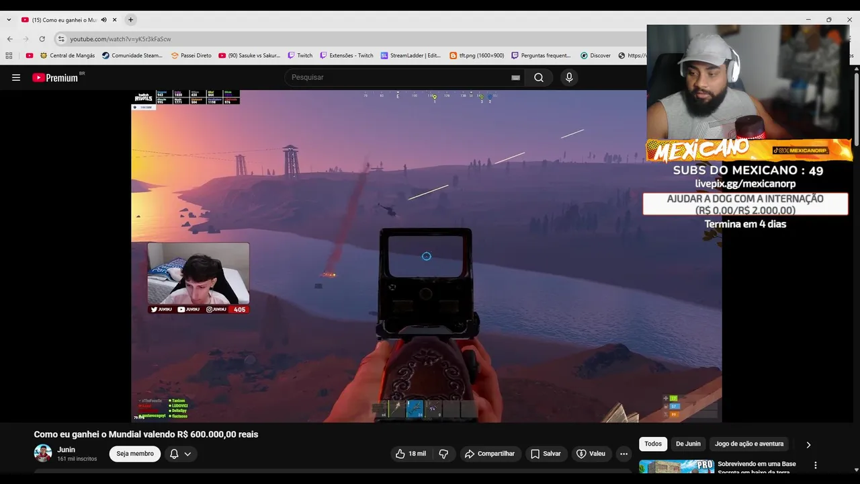Image resolution: width=860 pixels, height=484 pixels.
Task: Show more filter chips with right arrow
Action: [x=808, y=444]
